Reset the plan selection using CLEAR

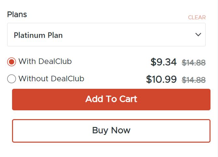197,17
